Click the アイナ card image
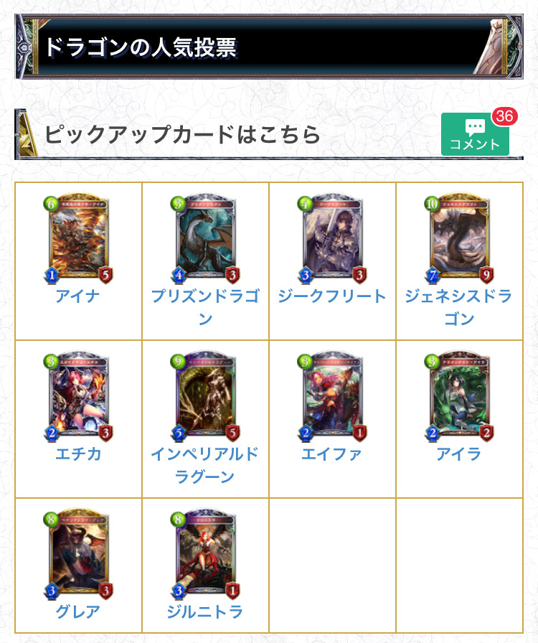Image resolution: width=538 pixels, height=643 pixels. point(78,238)
